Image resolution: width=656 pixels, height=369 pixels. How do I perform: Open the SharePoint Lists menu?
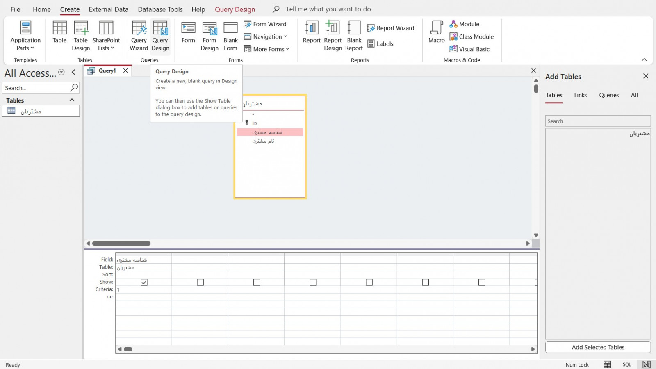pos(106,36)
